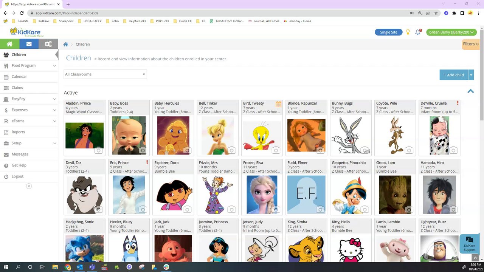
Task: Click camera icon on Coyote, Wile card
Action: tap(409, 150)
